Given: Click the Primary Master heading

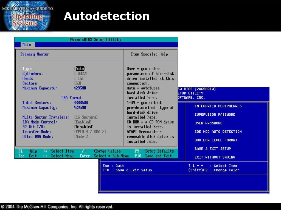Looking at the screenshot, I should [x=35, y=54].
